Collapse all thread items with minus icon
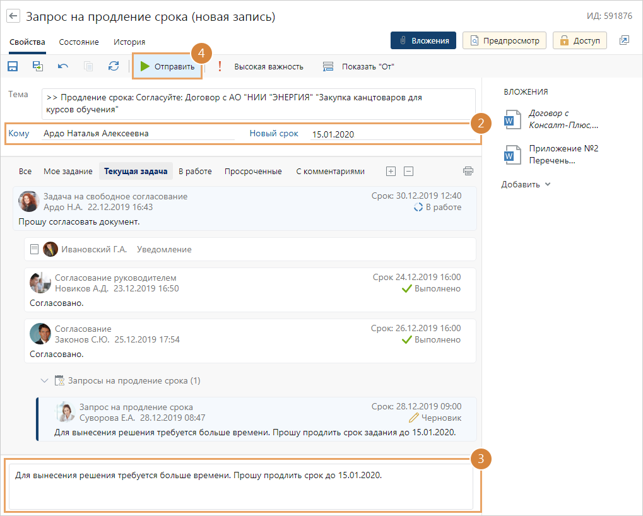The height and width of the screenshot is (516, 643). [x=408, y=171]
